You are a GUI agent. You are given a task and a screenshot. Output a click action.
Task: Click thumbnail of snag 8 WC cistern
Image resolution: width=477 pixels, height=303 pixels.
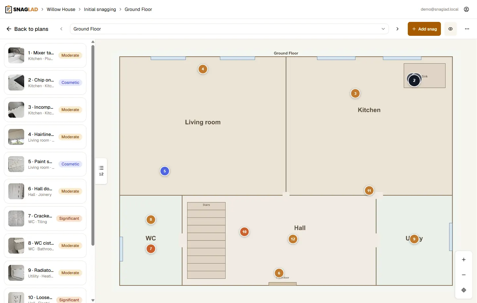coord(16,246)
